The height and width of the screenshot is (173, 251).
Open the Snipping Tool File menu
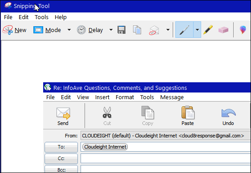8,17
